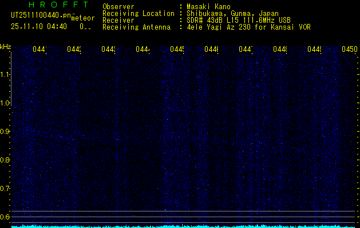Click the Receiving Antenna description line
This screenshot has height=228, width=360.
point(207,27)
